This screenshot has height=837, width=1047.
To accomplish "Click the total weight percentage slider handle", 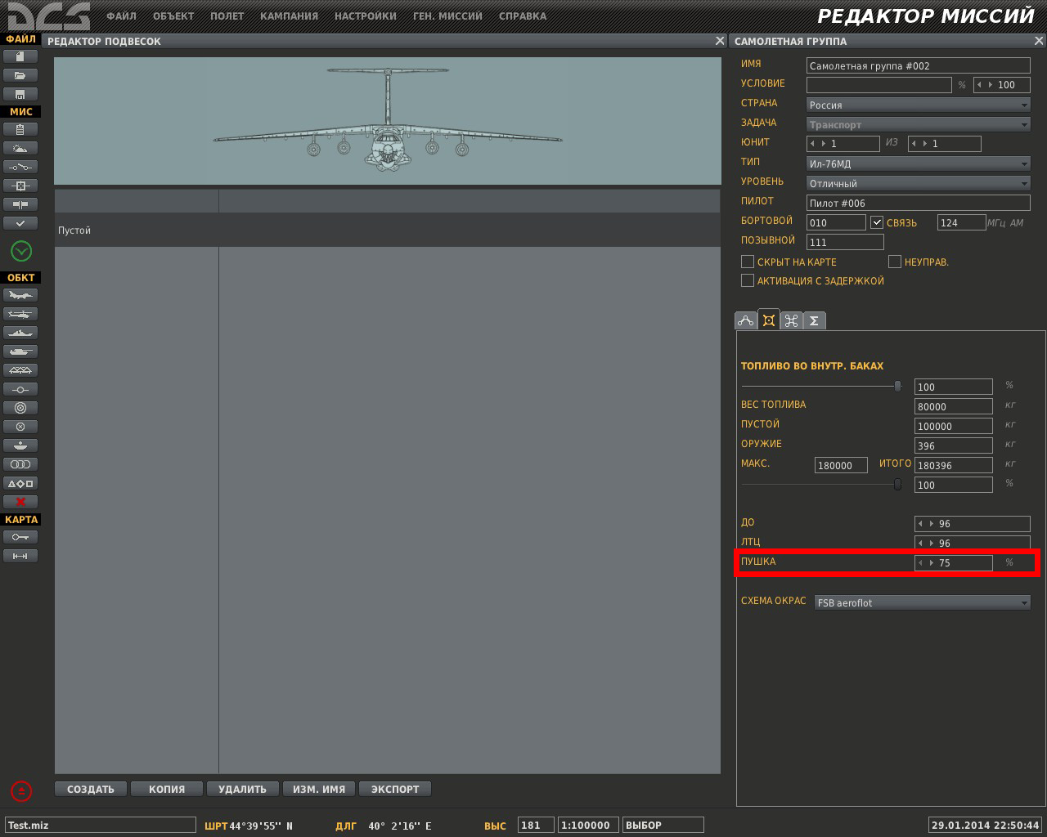I will (897, 484).
